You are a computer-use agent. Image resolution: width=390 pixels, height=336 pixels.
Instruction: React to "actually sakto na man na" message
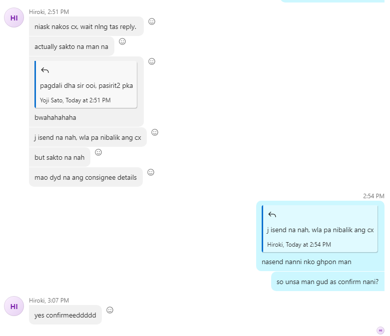pyautogui.click(x=122, y=41)
